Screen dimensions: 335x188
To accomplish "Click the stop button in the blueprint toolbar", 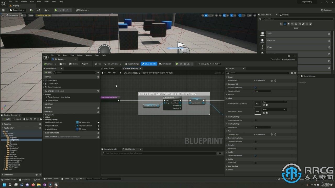I will (185, 64).
